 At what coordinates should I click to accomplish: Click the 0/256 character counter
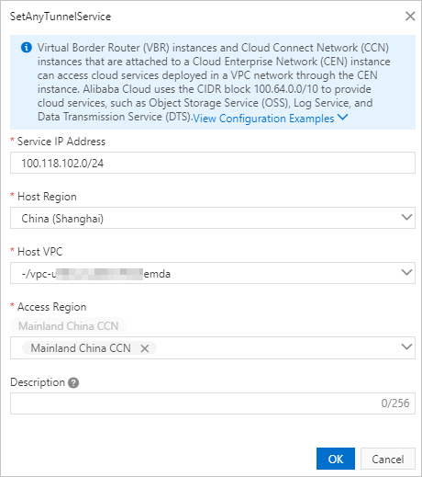[x=395, y=403]
